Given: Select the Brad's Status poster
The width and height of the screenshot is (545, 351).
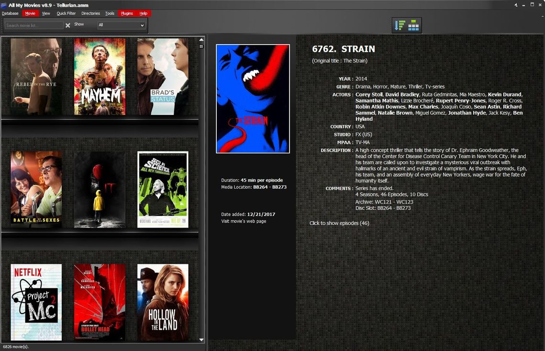Looking at the screenshot, I should [163, 77].
